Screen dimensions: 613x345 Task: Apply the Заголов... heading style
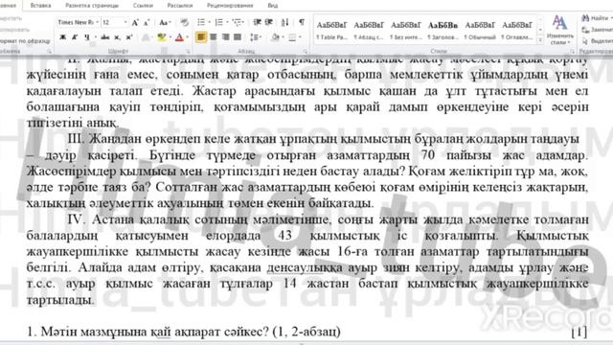[443, 30]
